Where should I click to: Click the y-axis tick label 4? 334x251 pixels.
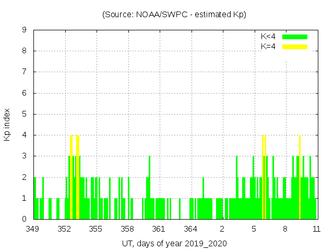click(24, 135)
